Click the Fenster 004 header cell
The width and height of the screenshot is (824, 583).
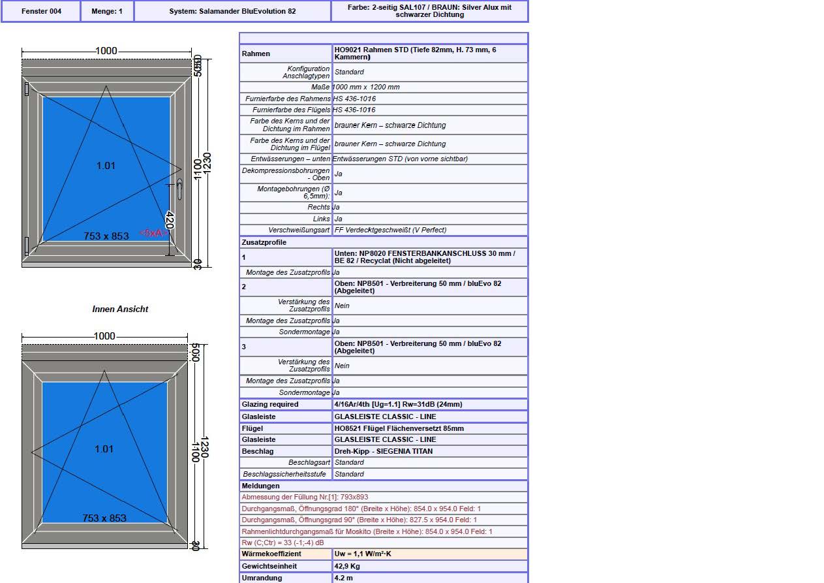pos(41,11)
